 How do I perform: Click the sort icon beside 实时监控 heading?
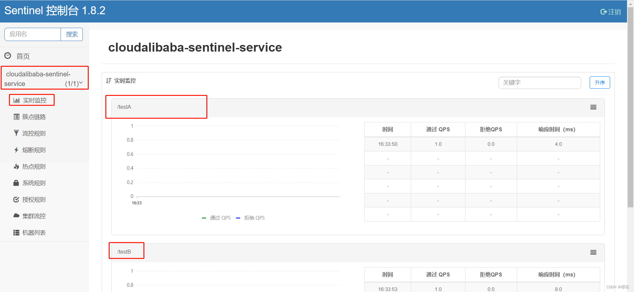109,81
